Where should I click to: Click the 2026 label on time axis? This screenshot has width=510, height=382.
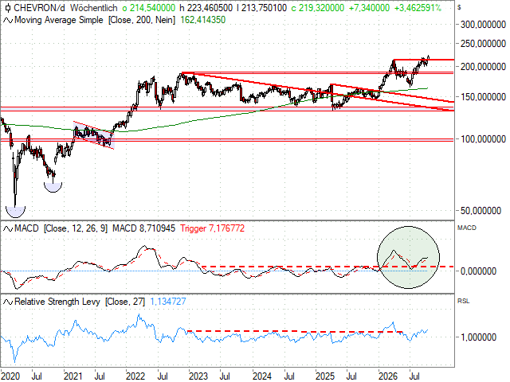click(388, 376)
